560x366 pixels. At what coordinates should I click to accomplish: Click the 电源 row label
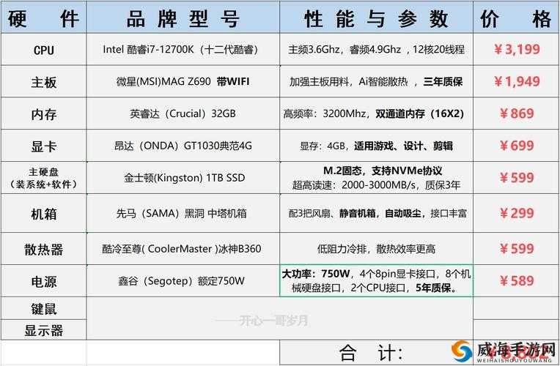43,281
